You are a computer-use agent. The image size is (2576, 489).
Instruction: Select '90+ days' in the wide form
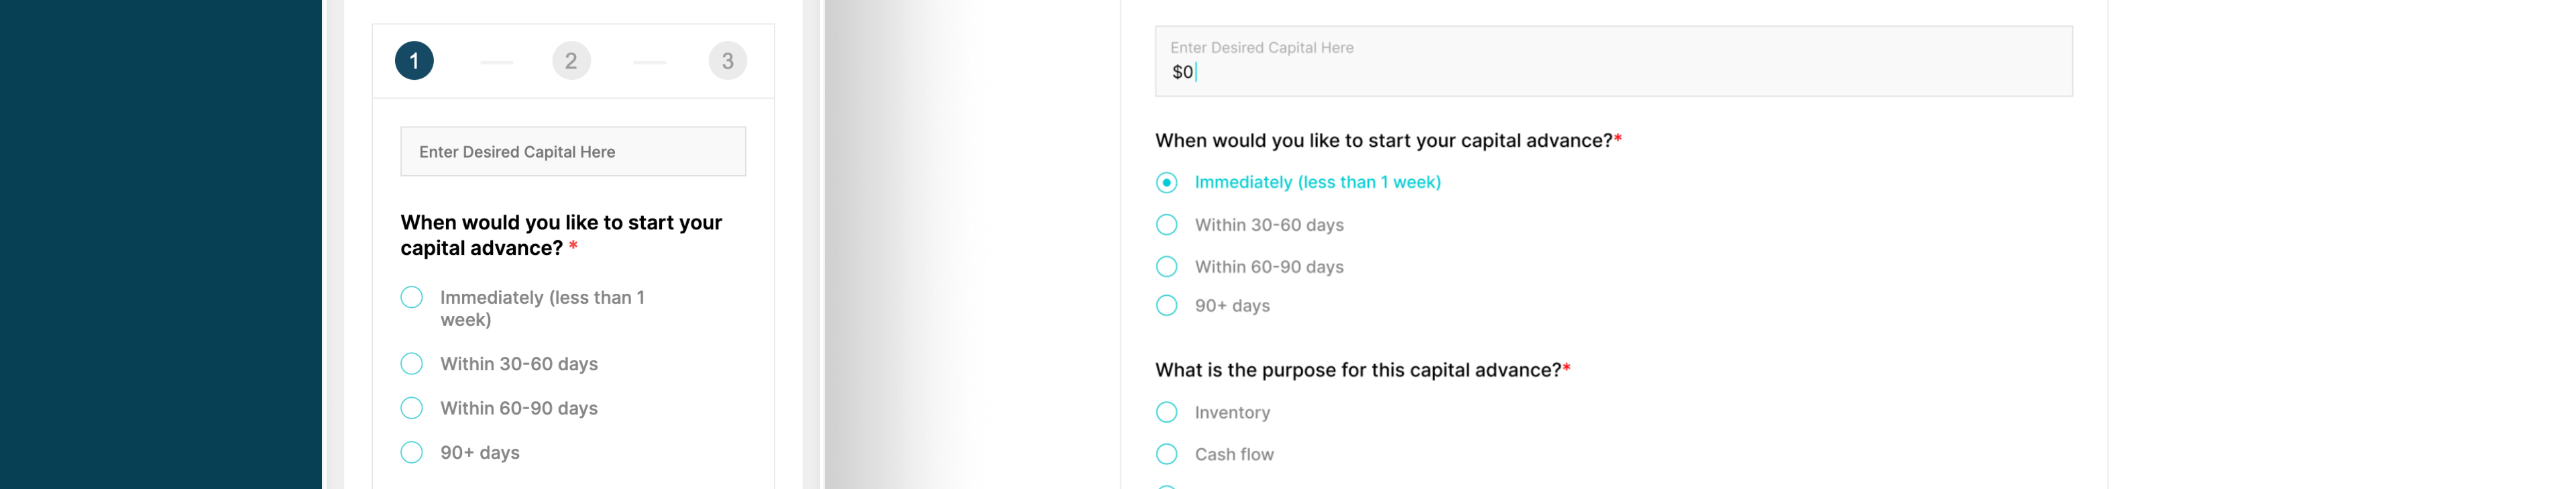pos(1166,306)
